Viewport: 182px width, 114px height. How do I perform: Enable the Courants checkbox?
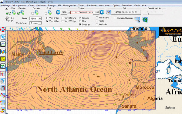tap(33, 14)
